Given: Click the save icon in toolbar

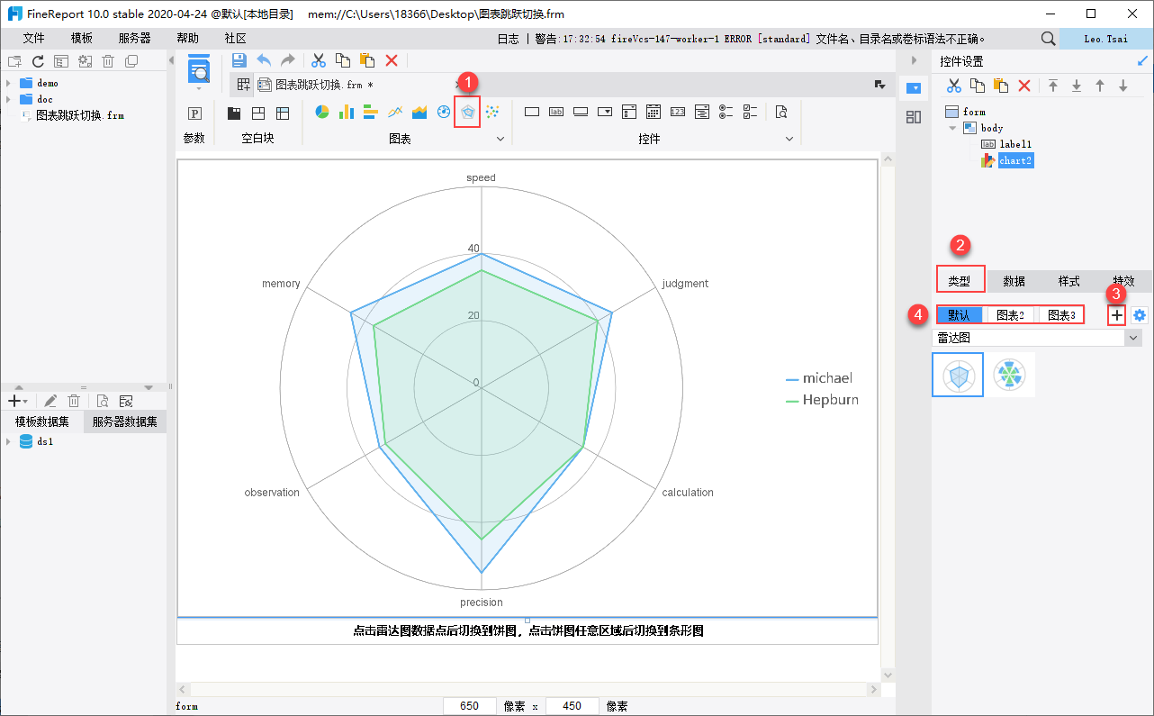Looking at the screenshot, I should (x=239, y=60).
